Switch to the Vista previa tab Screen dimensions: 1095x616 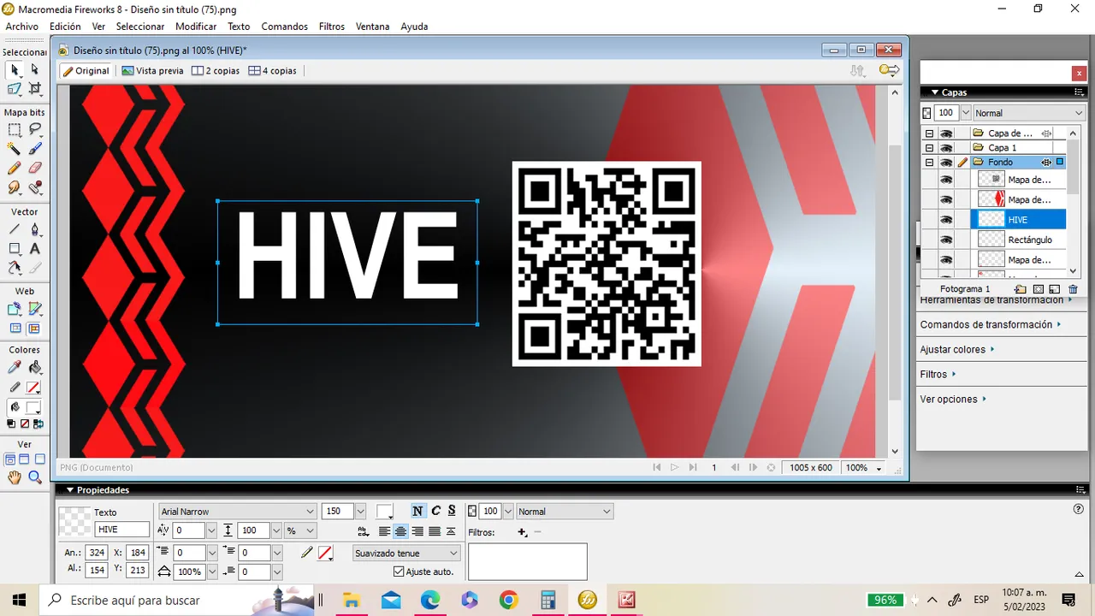pos(152,71)
